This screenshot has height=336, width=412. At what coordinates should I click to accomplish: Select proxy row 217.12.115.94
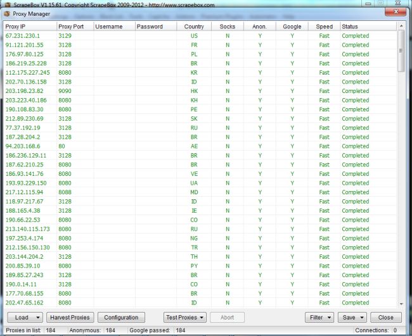tap(200, 192)
